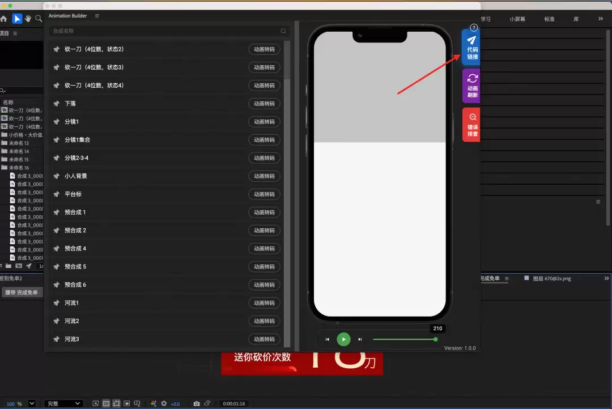Select the Zoom magnifier tool

click(x=39, y=18)
